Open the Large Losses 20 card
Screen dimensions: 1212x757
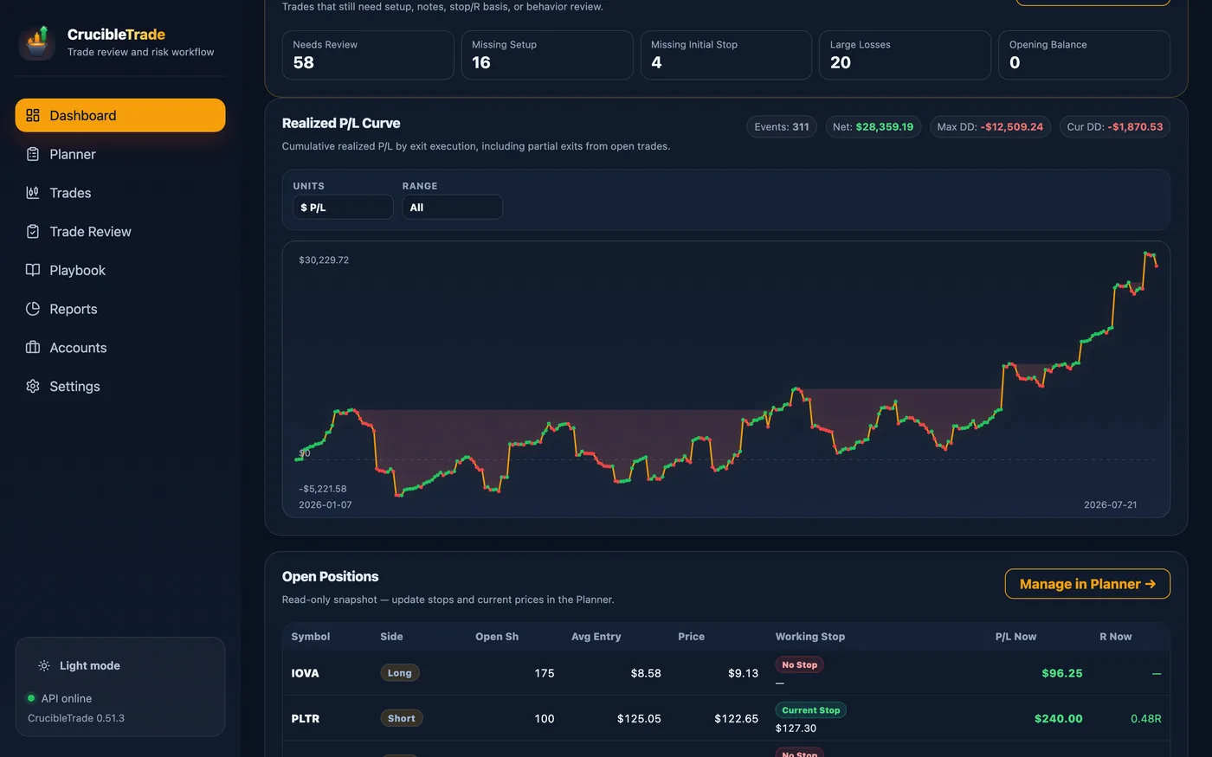point(905,55)
